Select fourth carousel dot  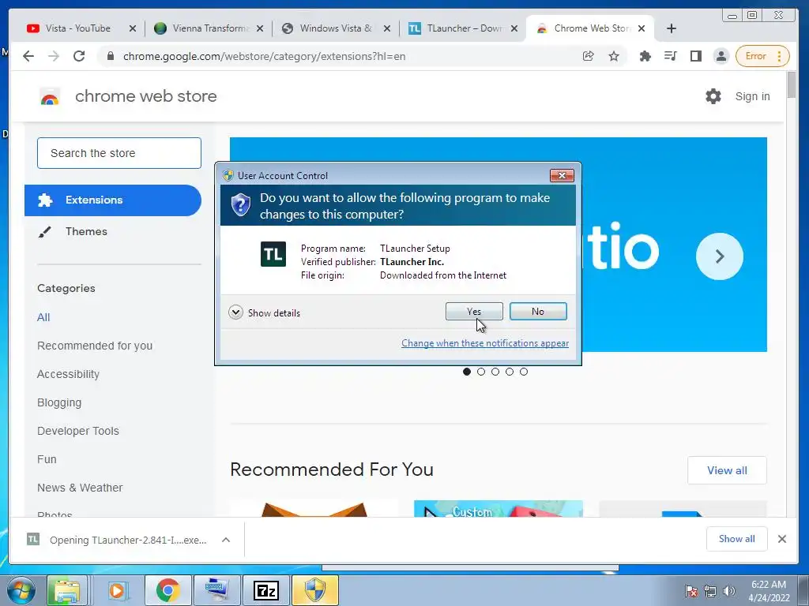click(x=510, y=372)
